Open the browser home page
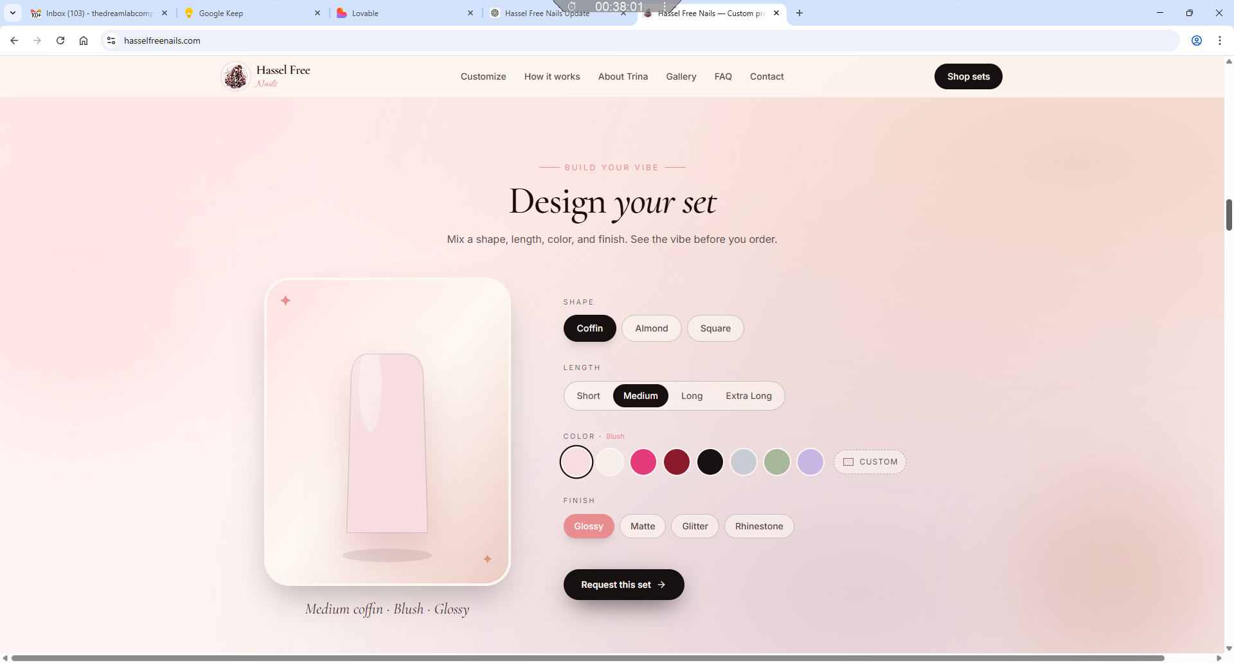 pyautogui.click(x=84, y=40)
